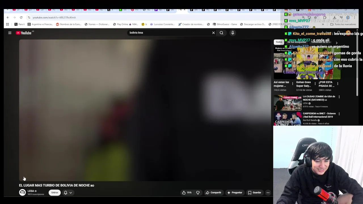Open the YouTube hamburger guide menu

coord(10,33)
